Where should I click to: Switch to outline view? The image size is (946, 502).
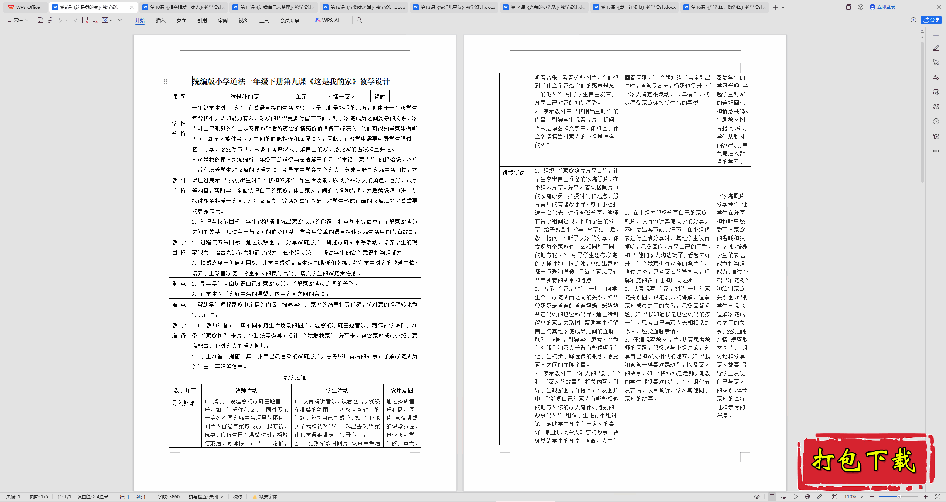click(x=784, y=497)
